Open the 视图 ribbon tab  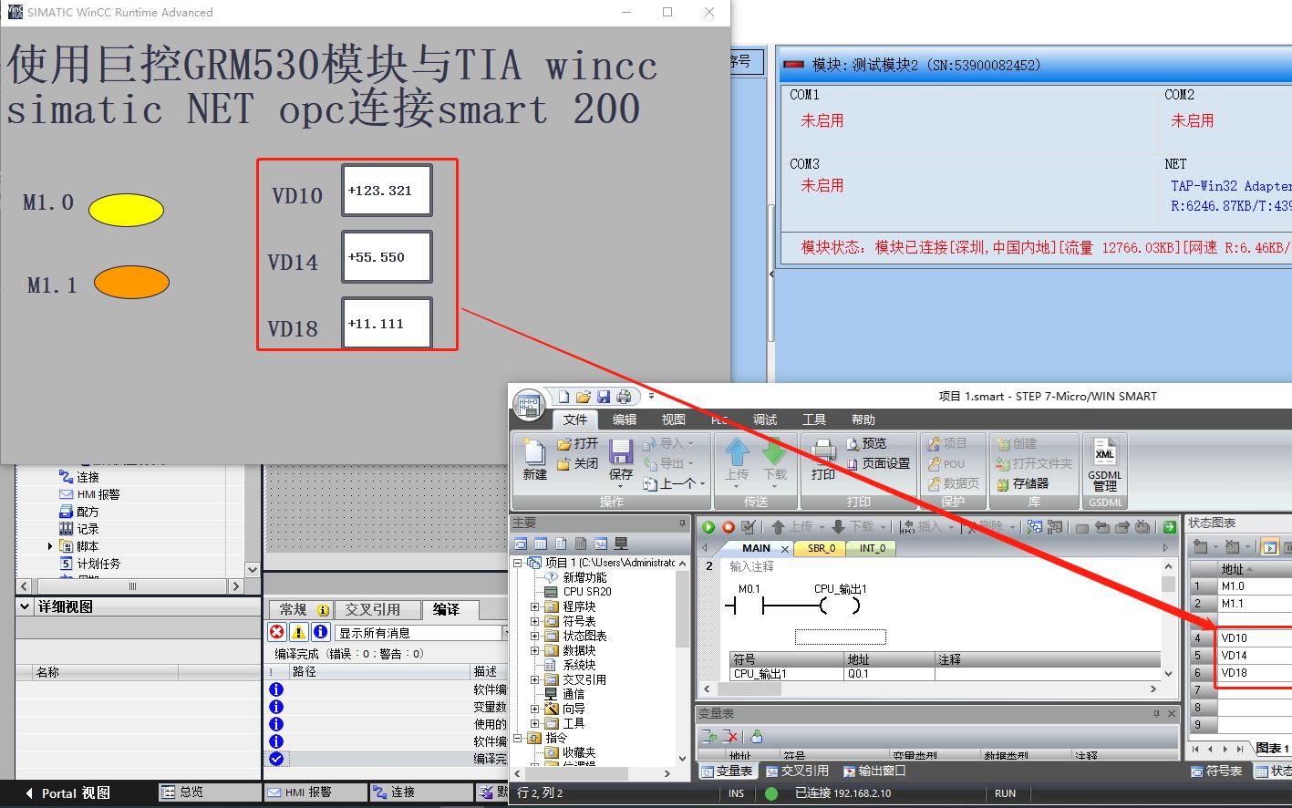[x=674, y=420]
